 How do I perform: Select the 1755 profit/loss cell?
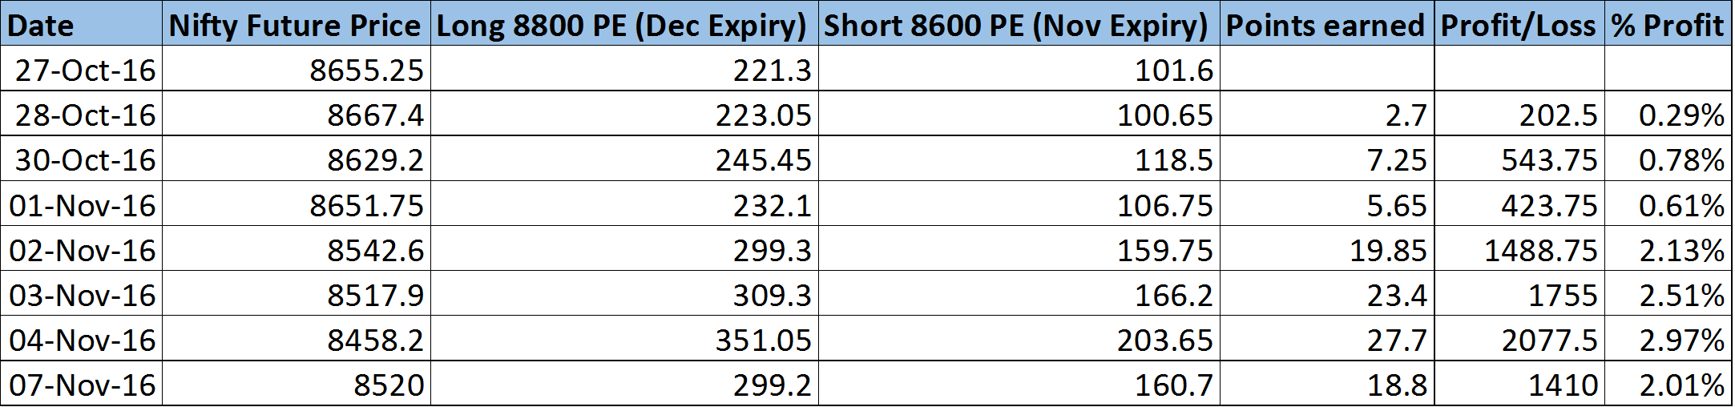pyautogui.click(x=1519, y=293)
